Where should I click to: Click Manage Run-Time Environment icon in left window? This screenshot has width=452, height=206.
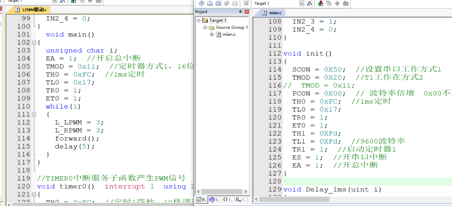click(x=90, y=1)
